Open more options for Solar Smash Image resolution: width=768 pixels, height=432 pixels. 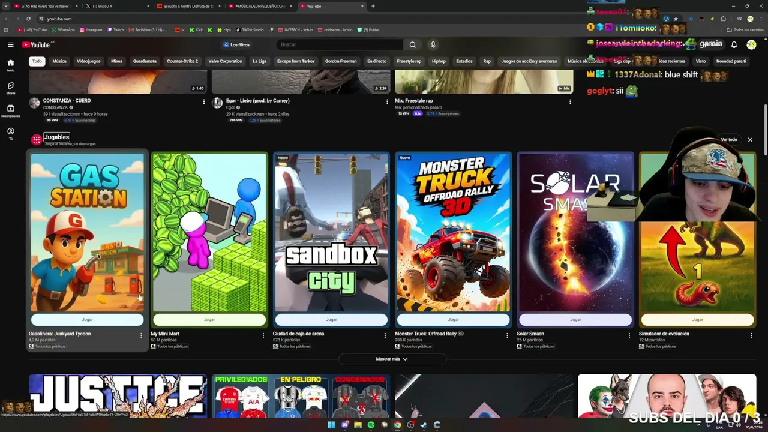tap(629, 335)
